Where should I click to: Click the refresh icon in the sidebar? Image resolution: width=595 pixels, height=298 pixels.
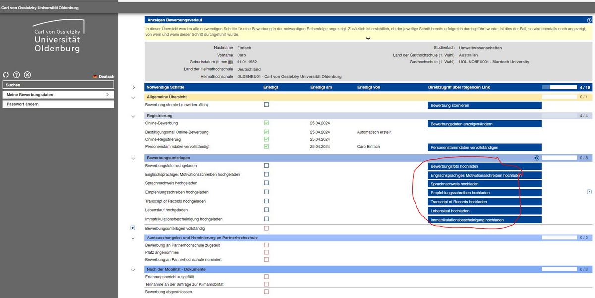(x=6, y=75)
